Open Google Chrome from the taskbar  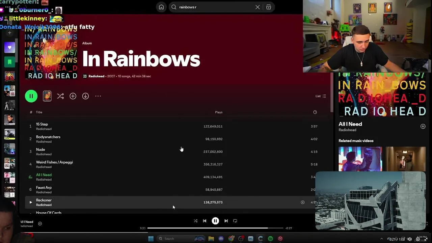click(x=231, y=239)
